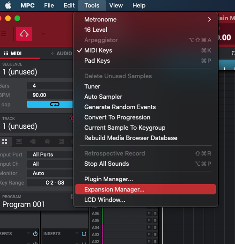The image size is (235, 244).
Task: Click the BPM 90.00 field
Action: tap(50, 95)
